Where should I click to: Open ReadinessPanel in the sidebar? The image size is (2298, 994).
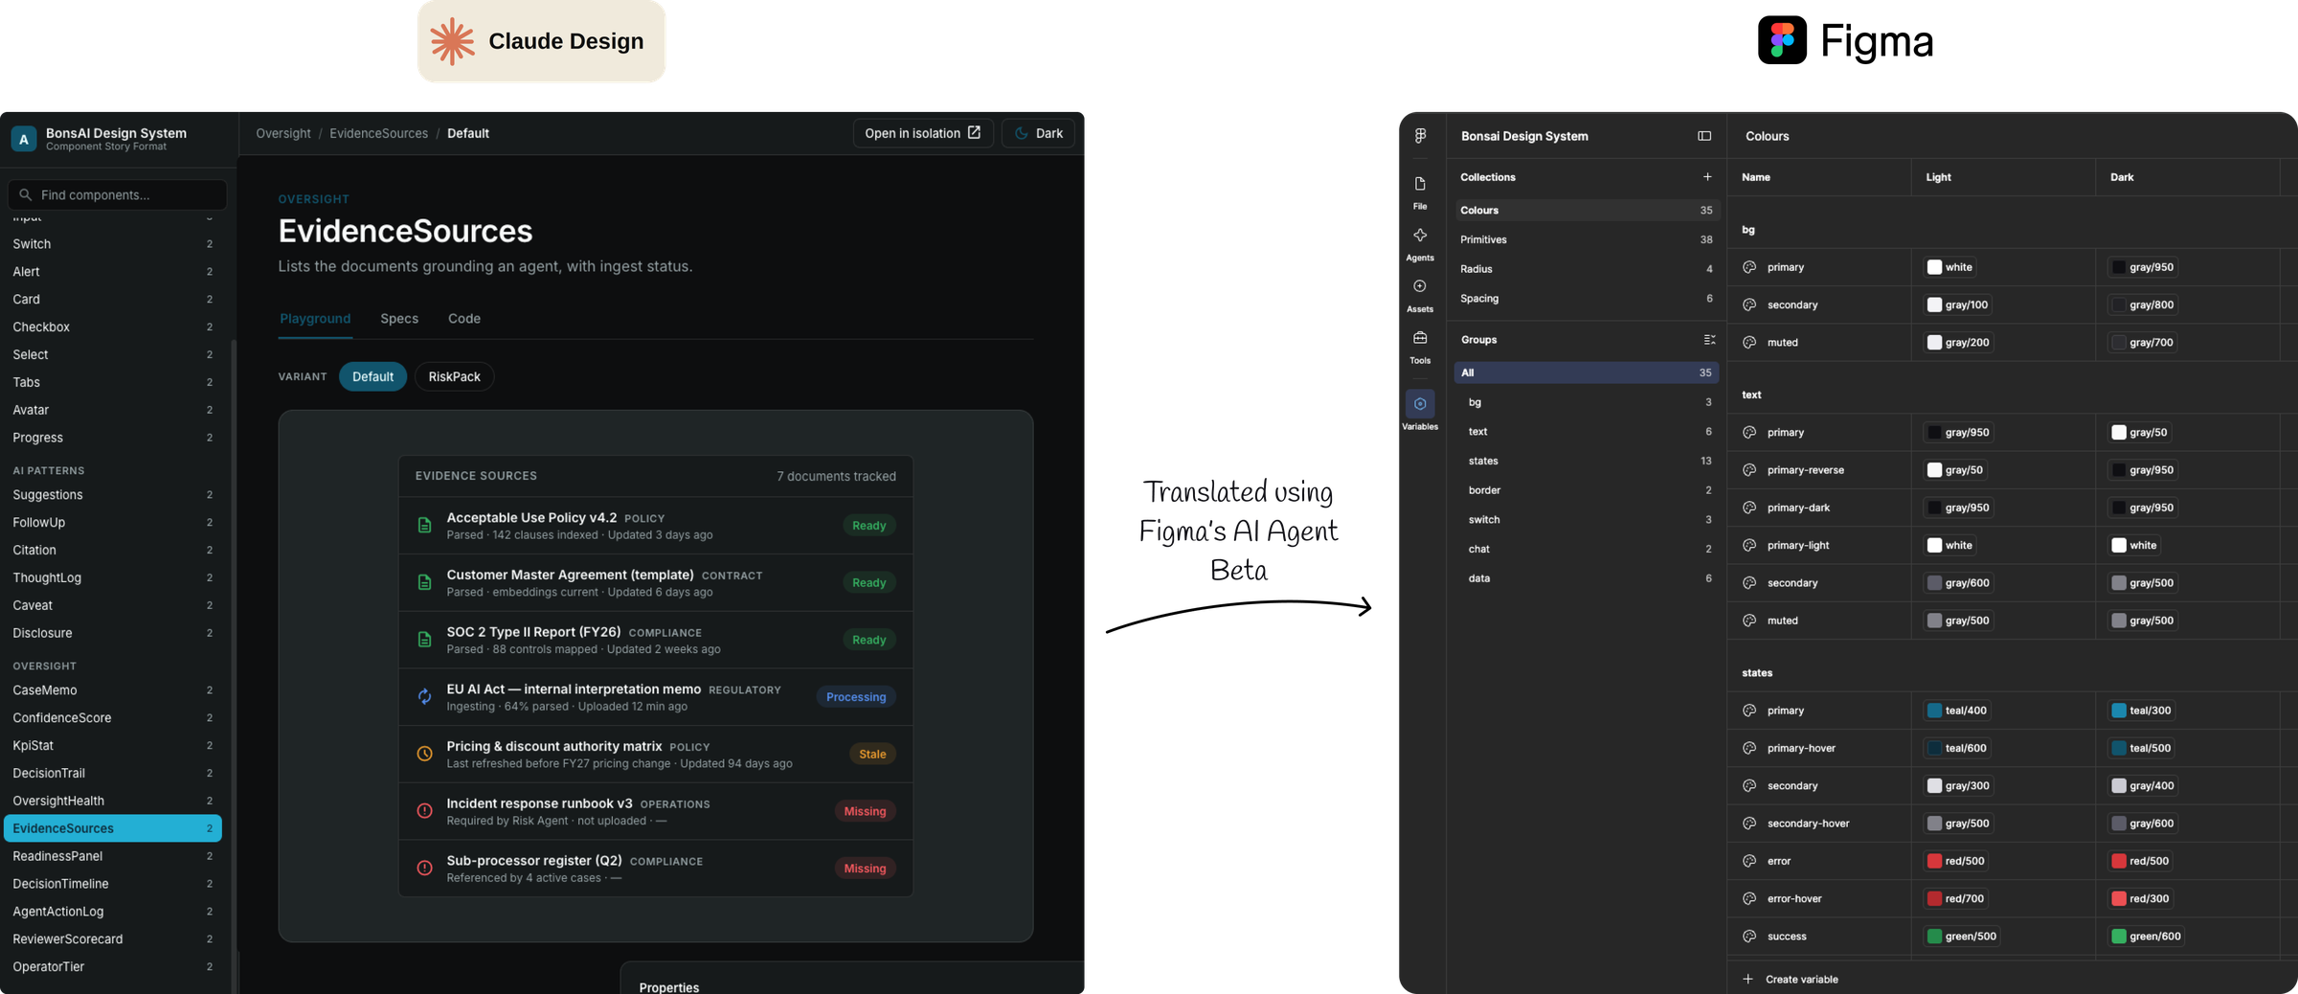[113, 856]
